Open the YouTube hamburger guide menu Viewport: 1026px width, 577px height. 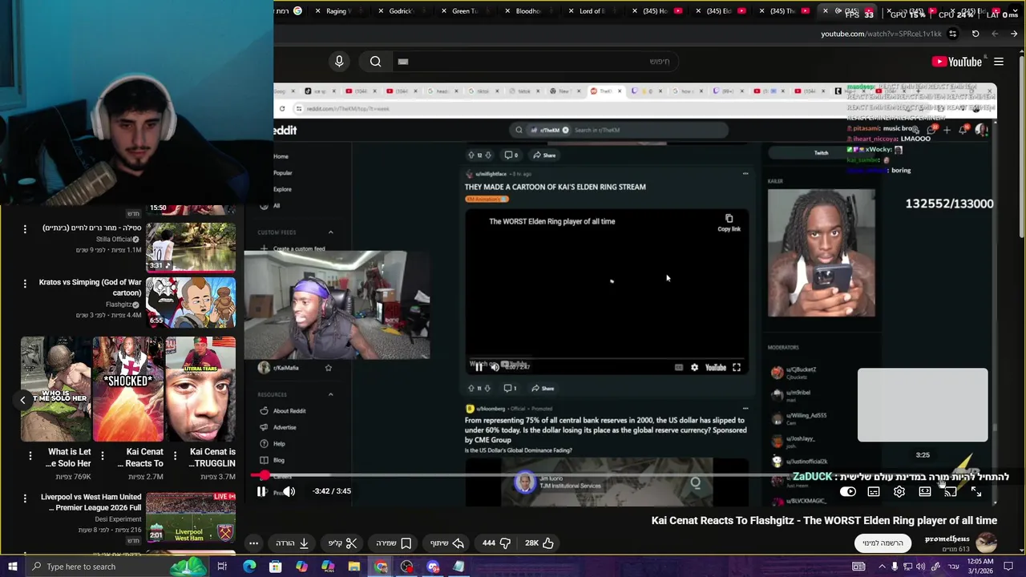999,62
